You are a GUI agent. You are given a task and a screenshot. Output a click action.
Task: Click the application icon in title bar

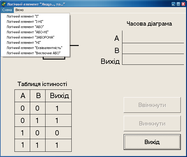click(x=3, y=4)
